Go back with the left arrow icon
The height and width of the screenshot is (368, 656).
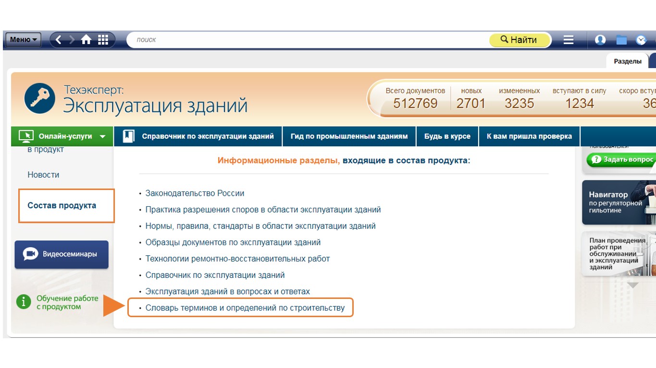(59, 40)
